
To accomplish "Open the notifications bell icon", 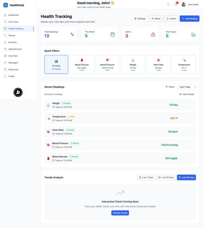I will click(176, 5).
